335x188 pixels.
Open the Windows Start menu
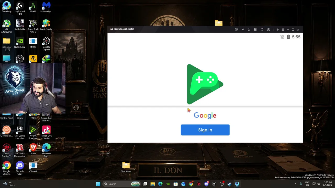98,184
